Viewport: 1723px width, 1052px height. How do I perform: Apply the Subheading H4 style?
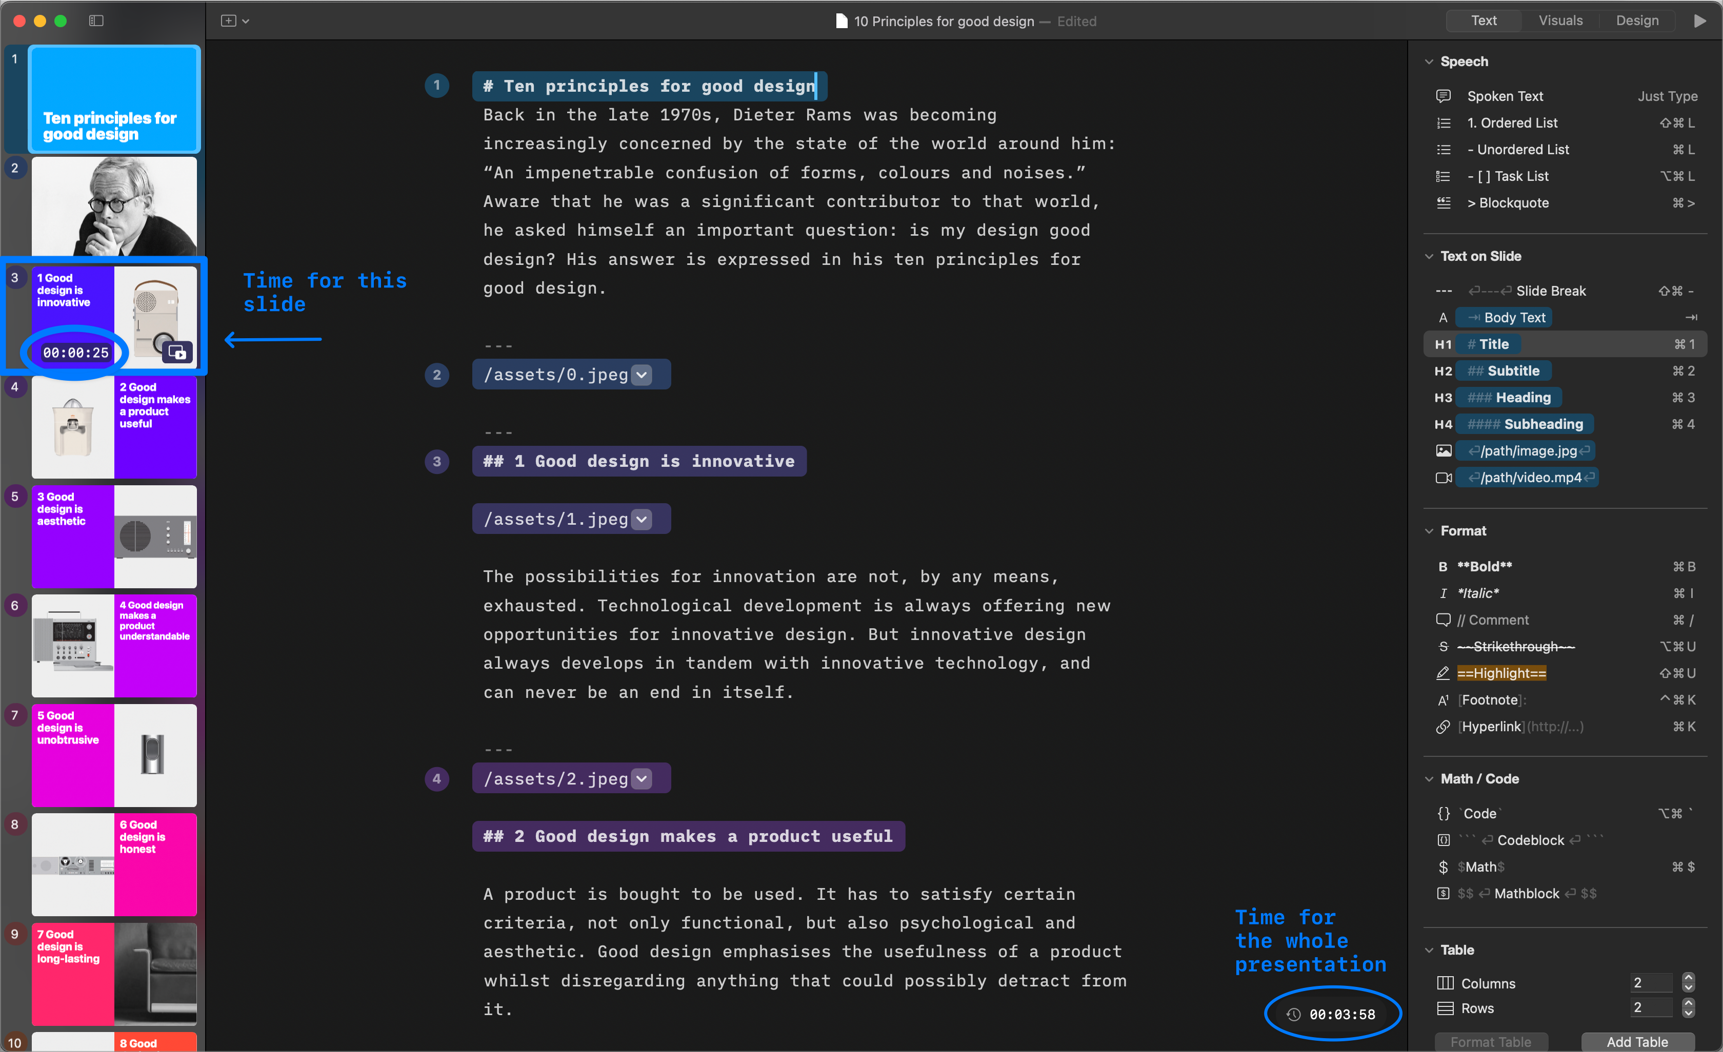point(1565,424)
